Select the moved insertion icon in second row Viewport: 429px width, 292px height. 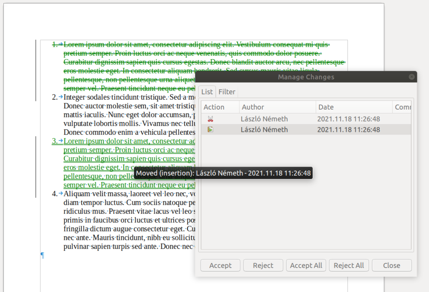click(x=210, y=130)
